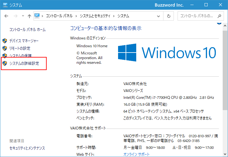Minimize the システム window
The height and width of the screenshot is (157, 228).
(x=192, y=5)
